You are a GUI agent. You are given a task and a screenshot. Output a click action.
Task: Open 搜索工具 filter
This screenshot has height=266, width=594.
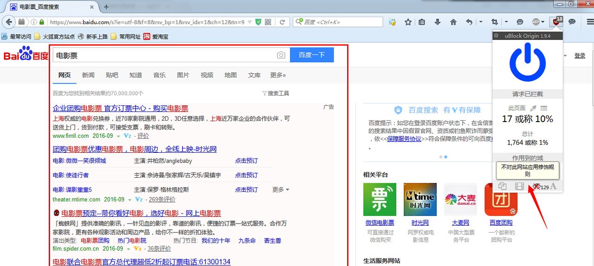click(276, 93)
